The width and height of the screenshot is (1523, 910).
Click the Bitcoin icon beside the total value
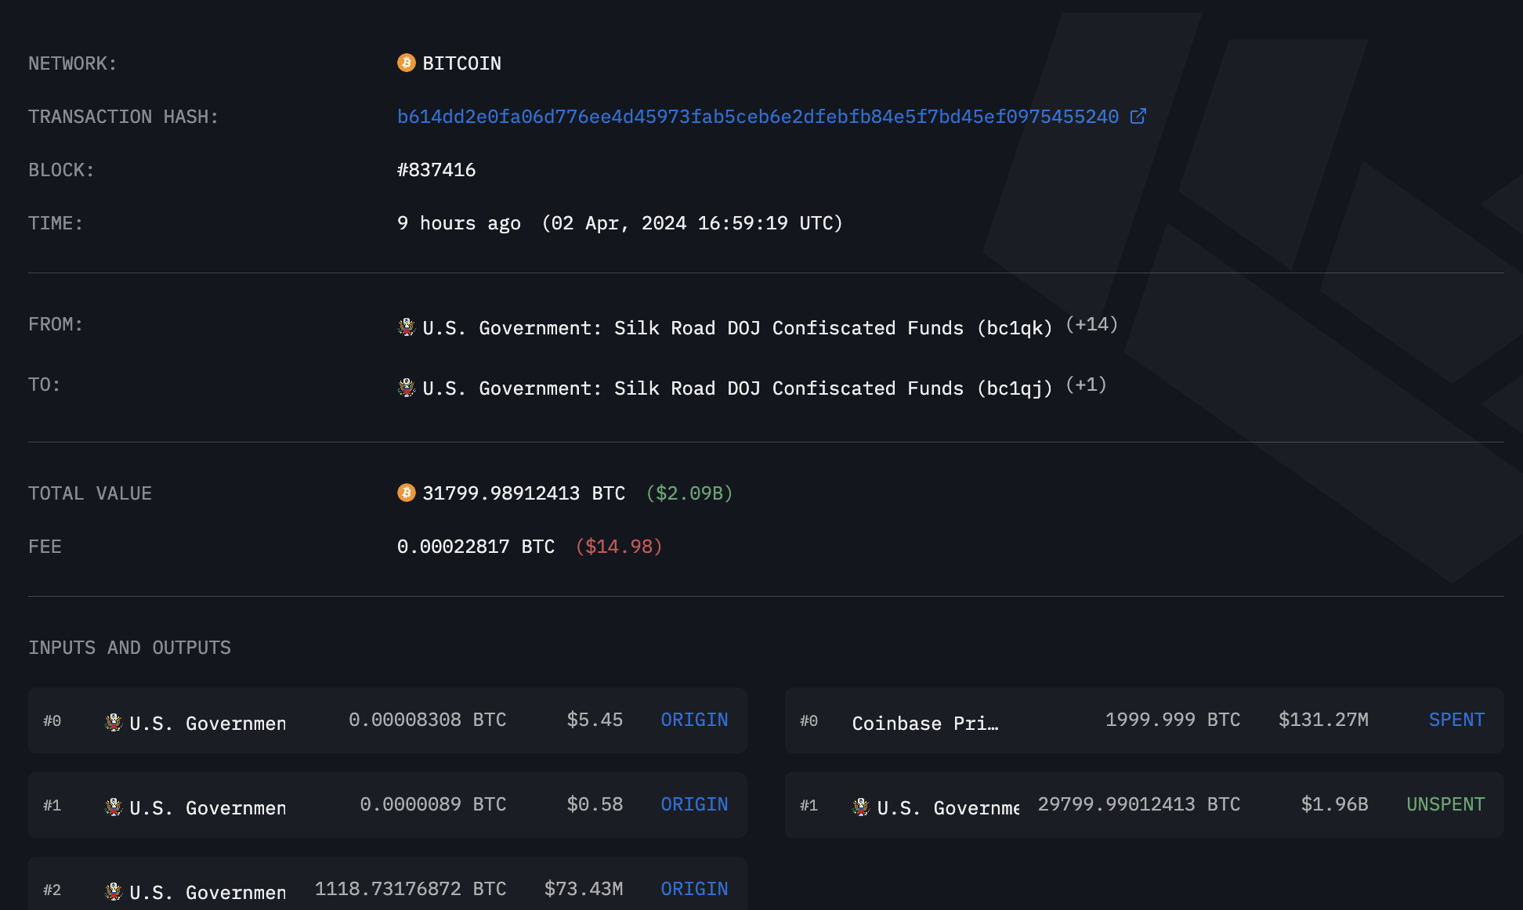click(x=406, y=493)
